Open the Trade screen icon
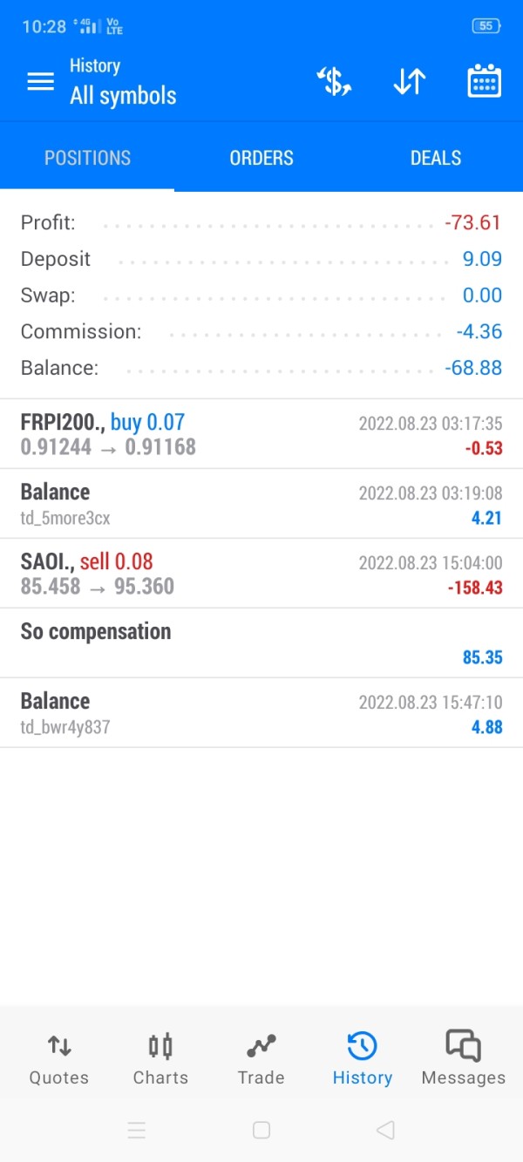 click(x=261, y=1046)
